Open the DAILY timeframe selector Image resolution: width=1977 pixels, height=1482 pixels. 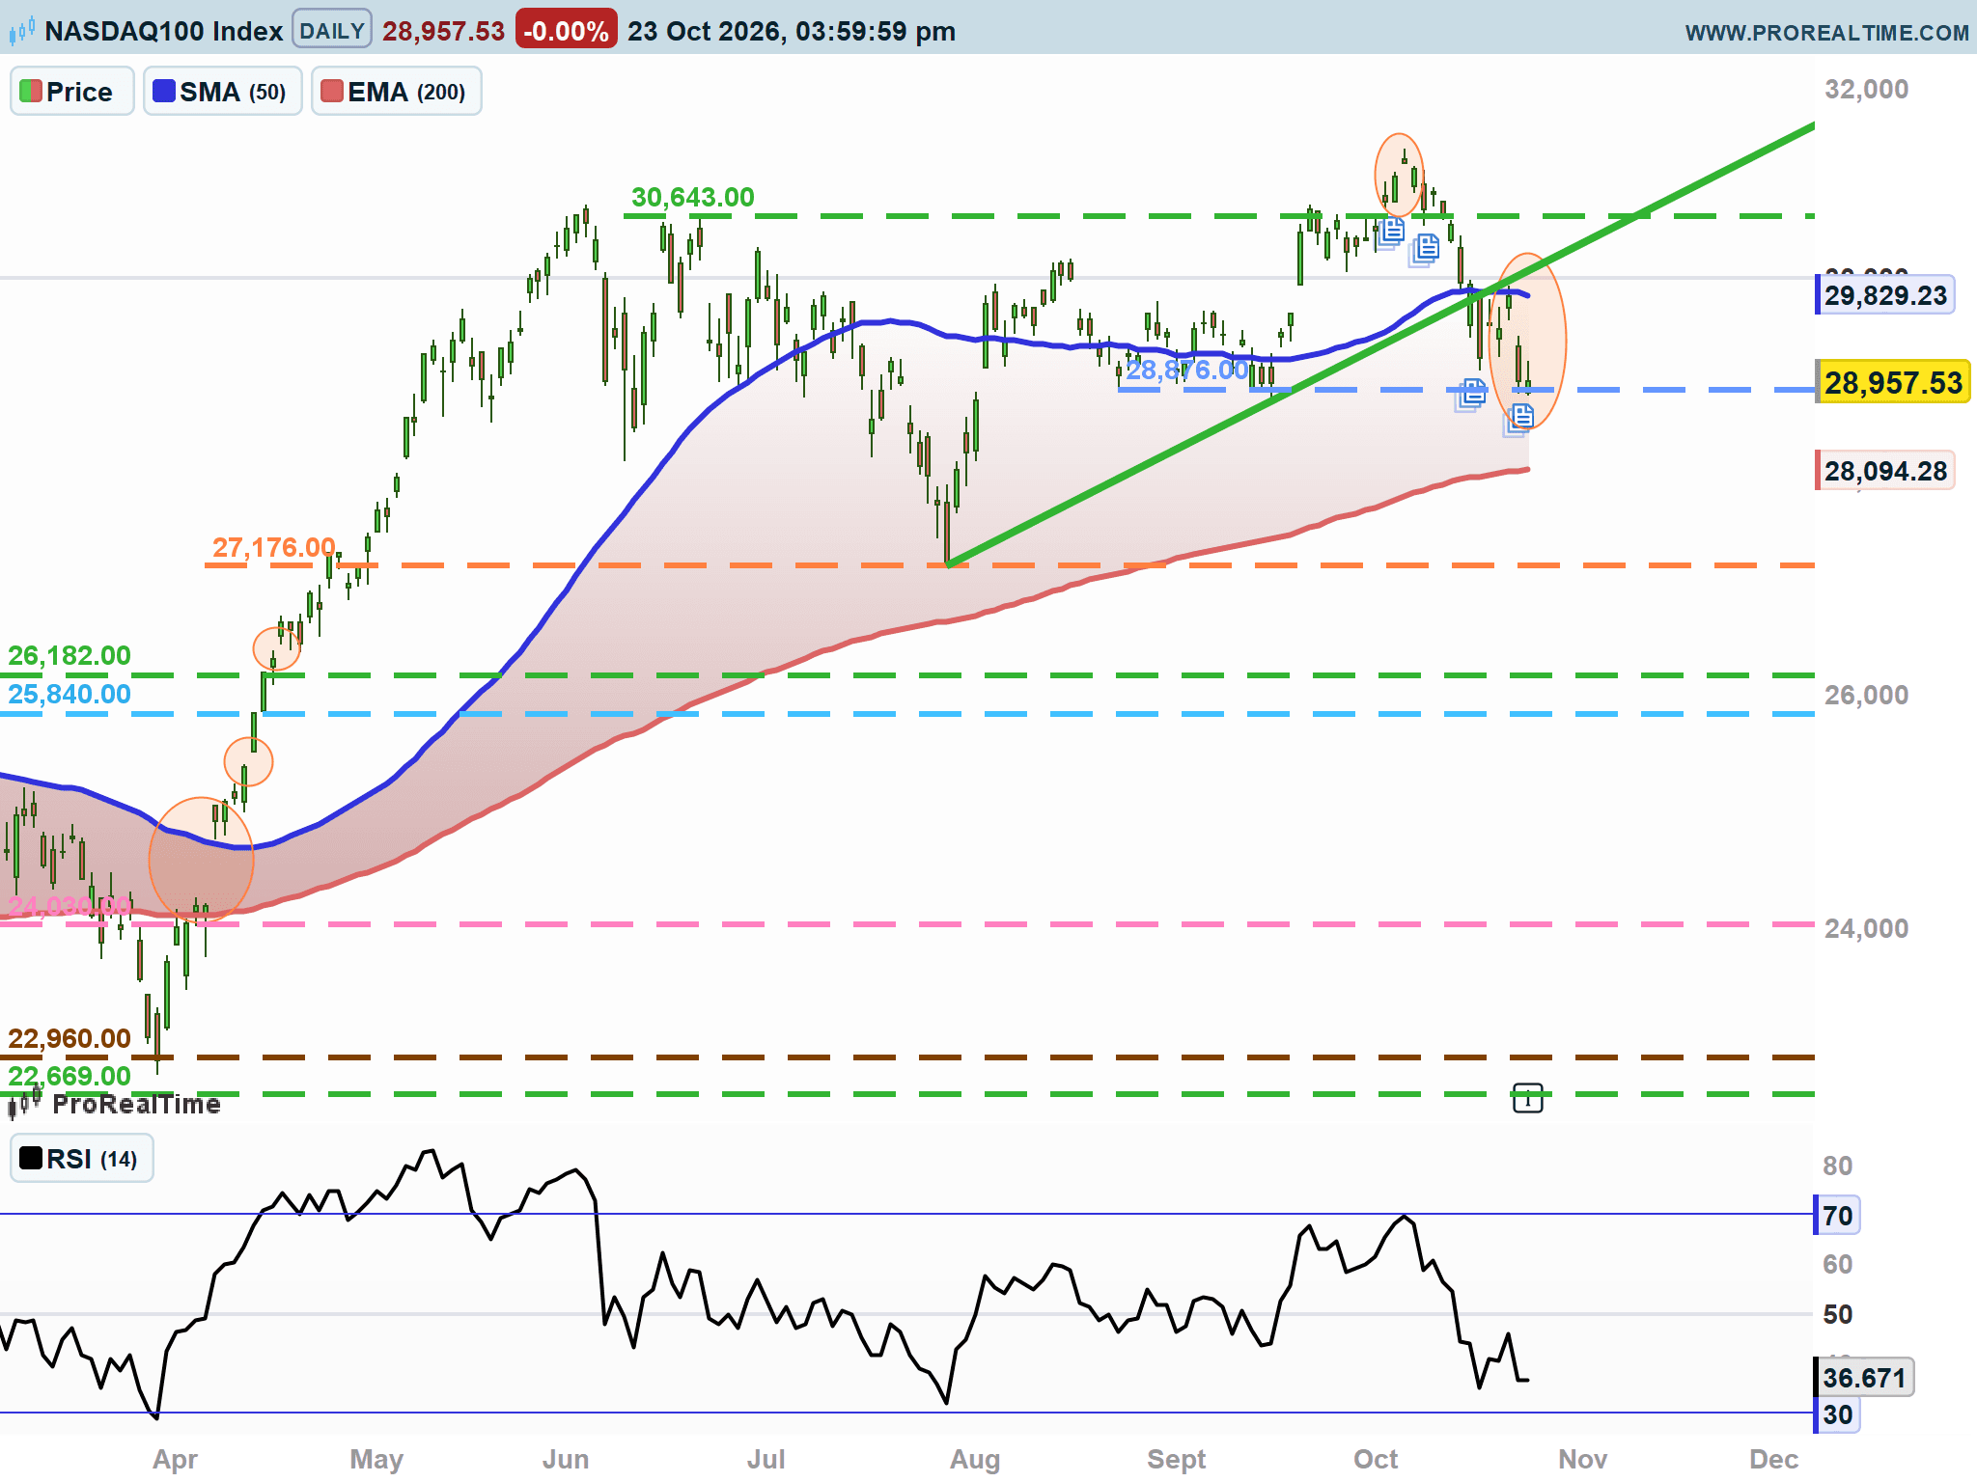[x=331, y=31]
